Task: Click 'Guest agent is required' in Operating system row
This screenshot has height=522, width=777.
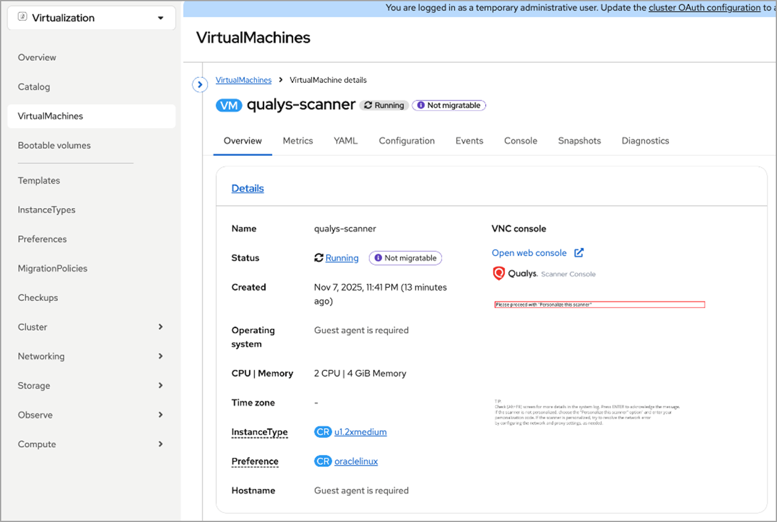Action: click(361, 330)
